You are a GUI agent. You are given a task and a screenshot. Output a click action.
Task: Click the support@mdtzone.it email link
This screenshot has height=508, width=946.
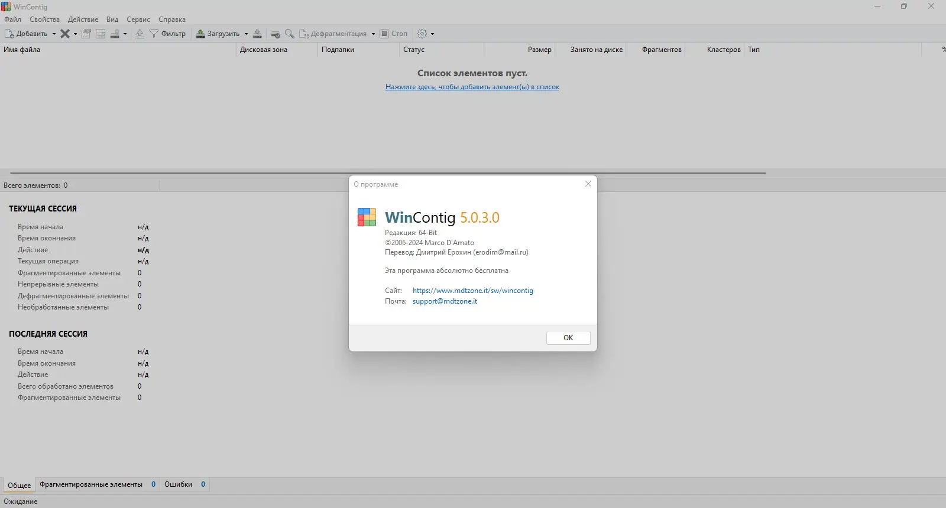point(445,301)
